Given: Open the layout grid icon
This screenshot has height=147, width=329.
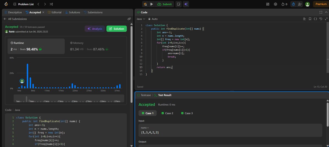Looking at the screenshot, I should 268,4.
